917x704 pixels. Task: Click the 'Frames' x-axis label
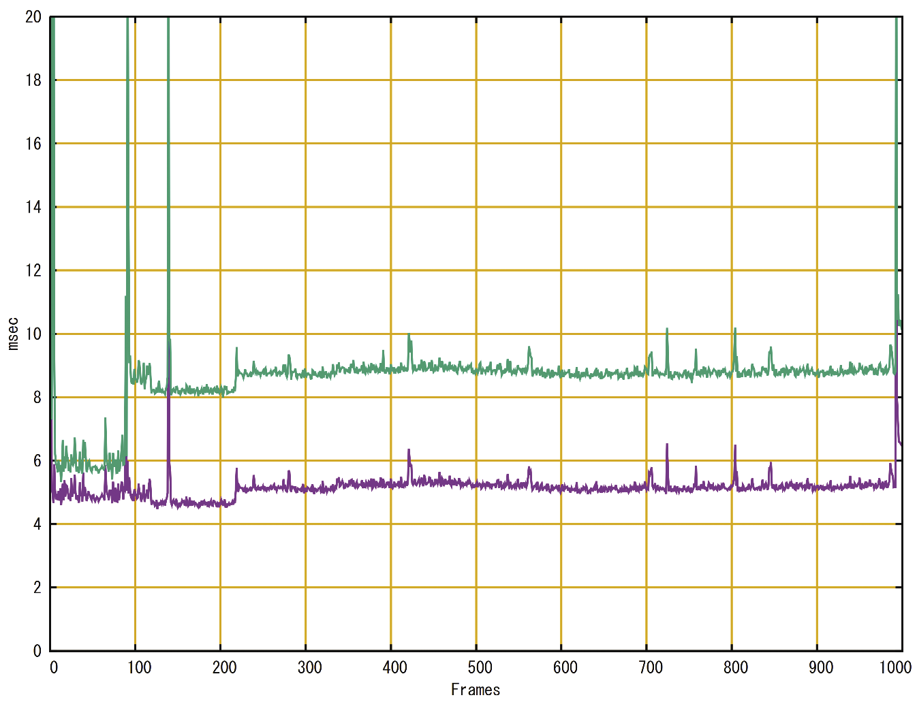point(476,690)
